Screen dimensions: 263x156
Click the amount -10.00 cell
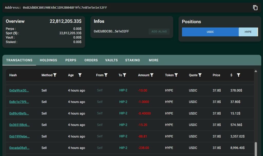pos(143,90)
